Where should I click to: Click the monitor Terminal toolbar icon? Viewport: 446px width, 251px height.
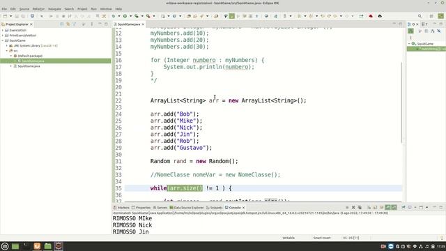[x=33, y=16]
